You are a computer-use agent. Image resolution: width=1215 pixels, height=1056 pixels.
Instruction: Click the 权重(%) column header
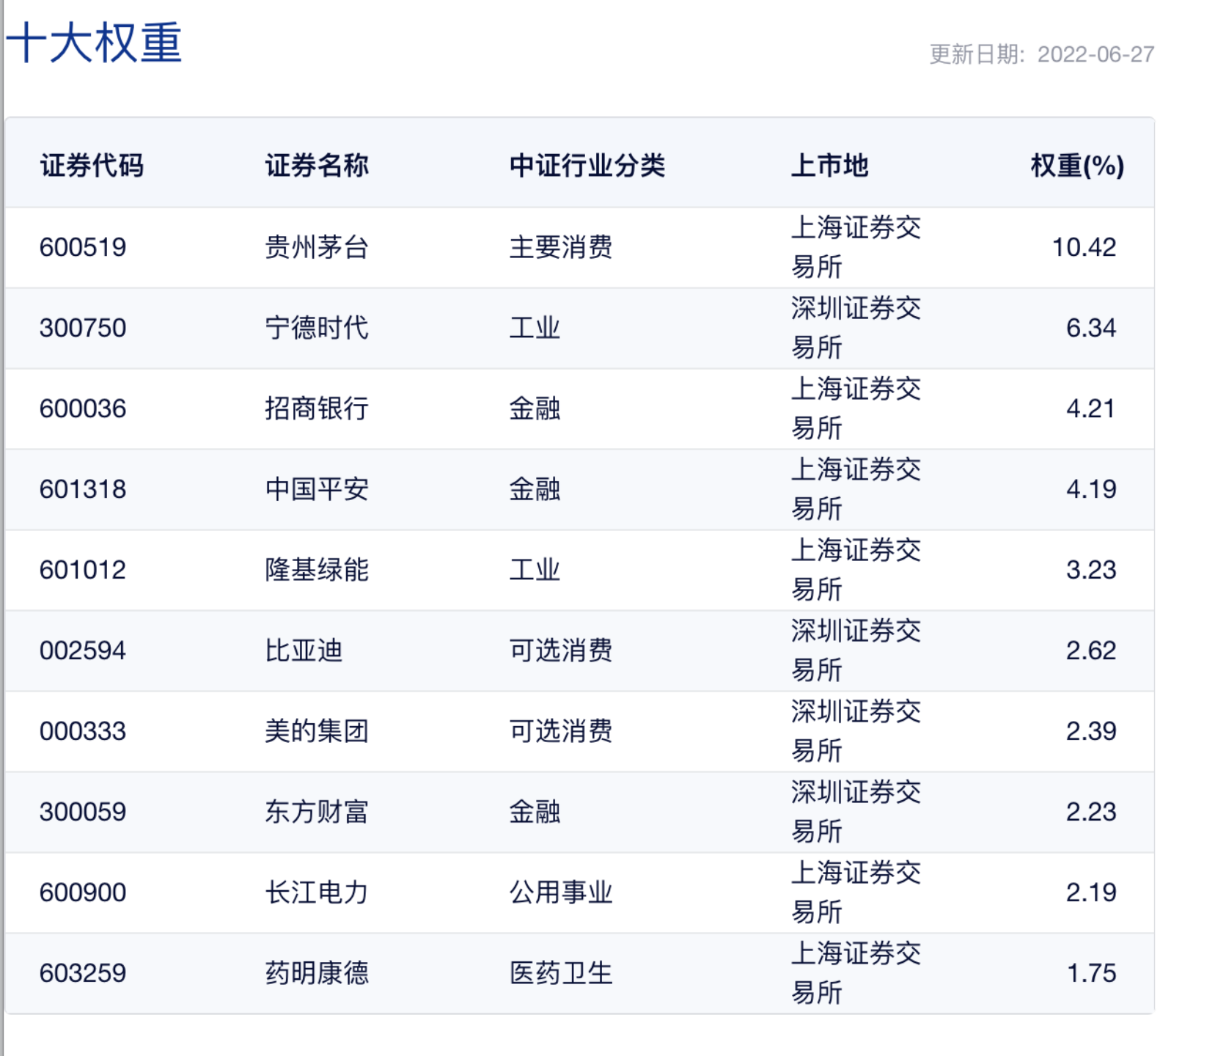[x=1077, y=165]
